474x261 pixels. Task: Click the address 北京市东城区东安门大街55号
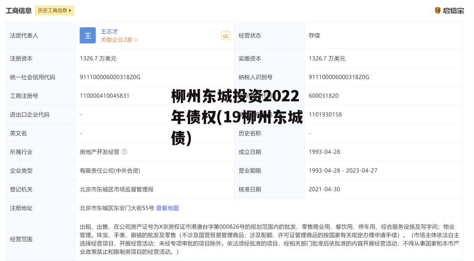tap(117, 208)
